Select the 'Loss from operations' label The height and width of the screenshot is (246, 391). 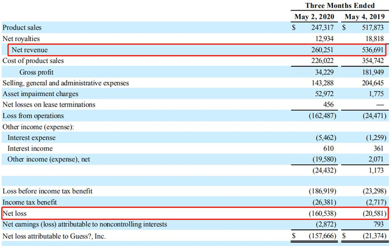33,116
